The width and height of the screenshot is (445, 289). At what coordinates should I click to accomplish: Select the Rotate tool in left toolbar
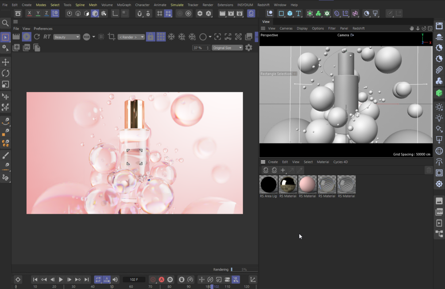5,73
